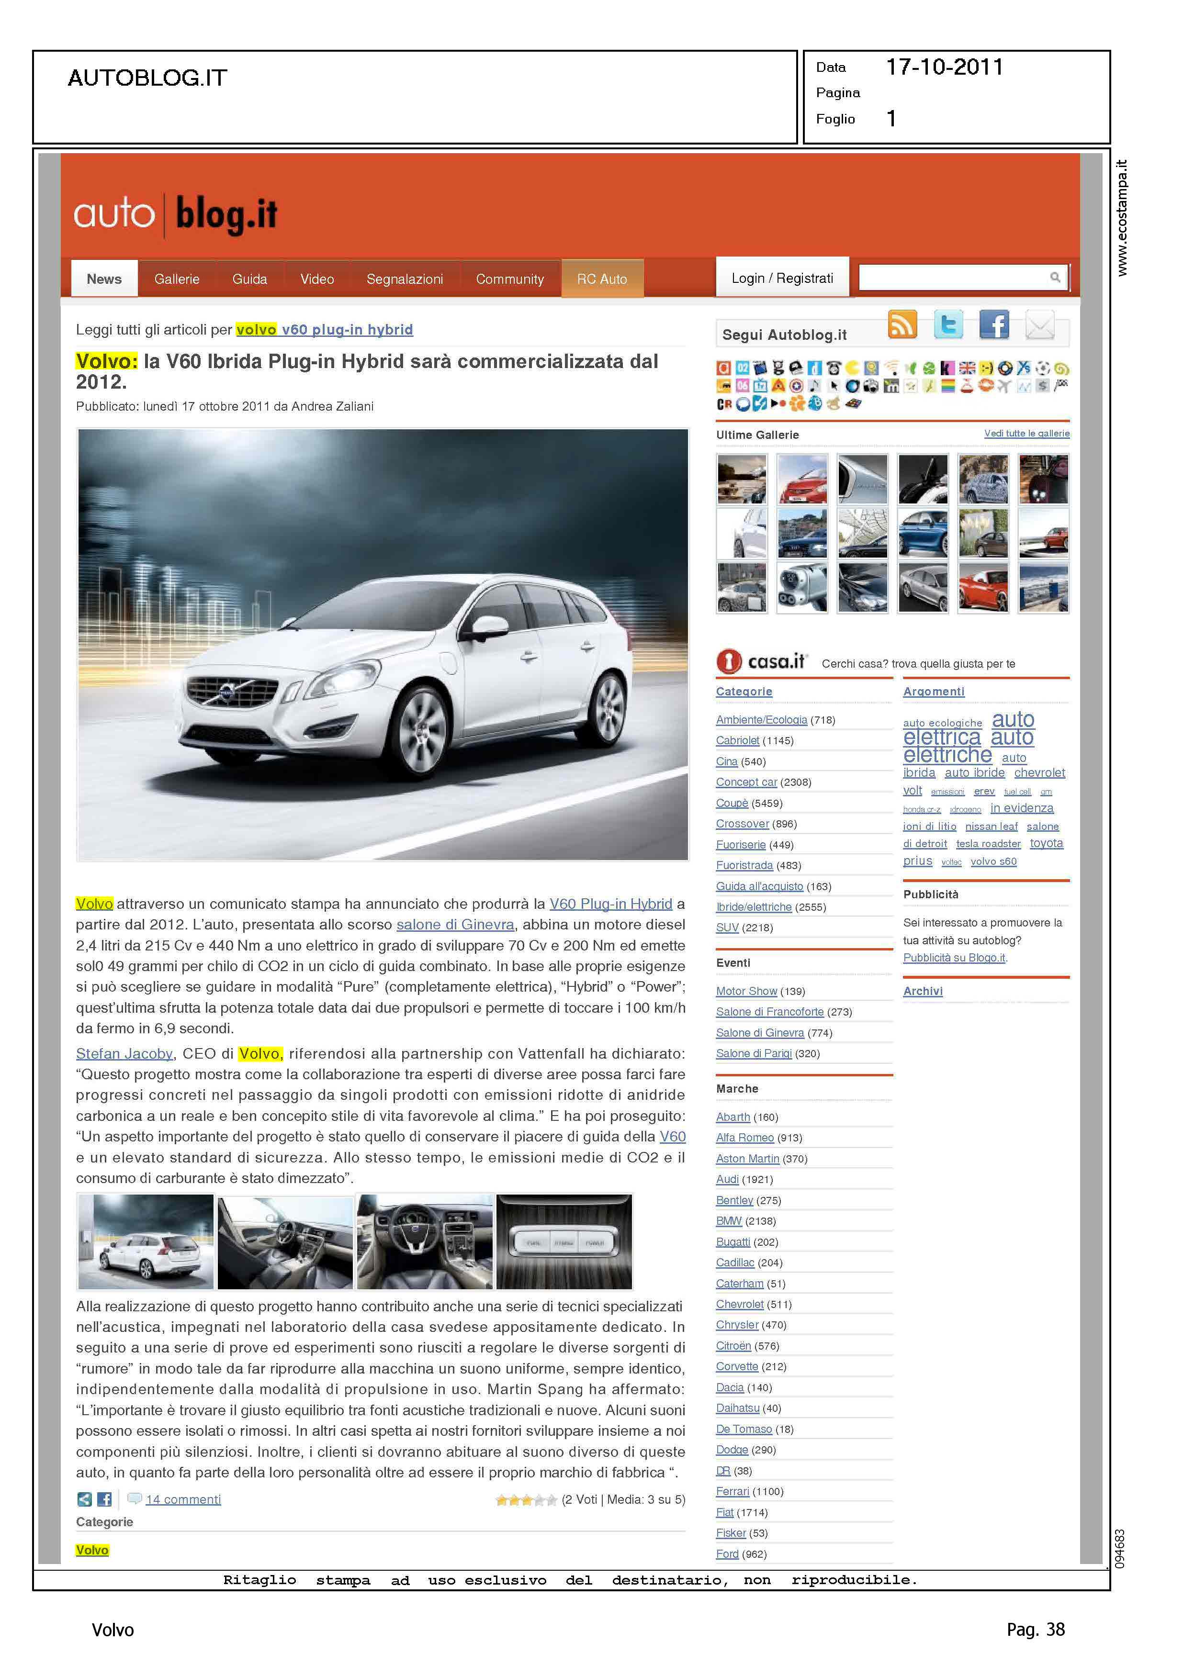Open the Twitter follow icon
This screenshot has width=1195, height=1676.
tap(948, 324)
